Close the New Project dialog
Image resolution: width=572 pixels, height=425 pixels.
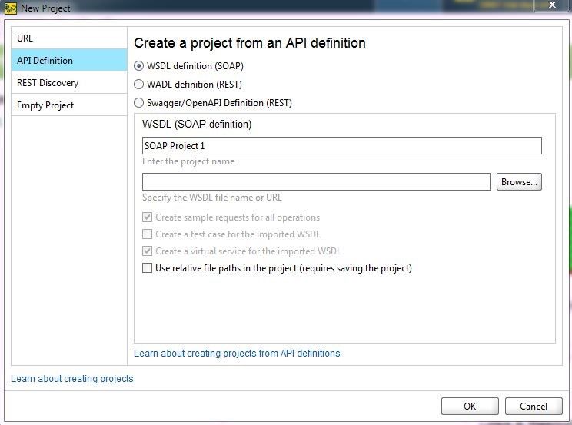tap(552, 5)
